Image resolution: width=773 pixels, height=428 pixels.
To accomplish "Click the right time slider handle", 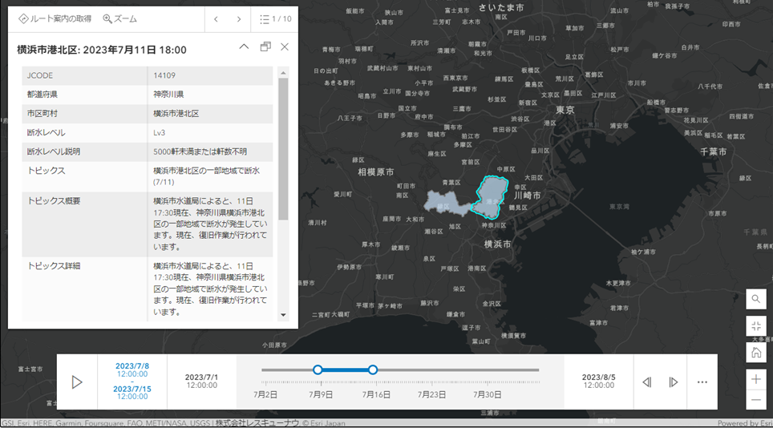I will 373,369.
